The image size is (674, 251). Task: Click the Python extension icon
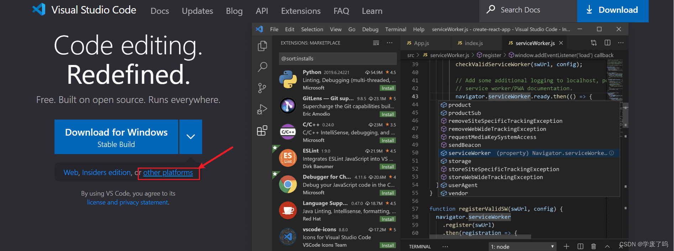[x=288, y=79]
